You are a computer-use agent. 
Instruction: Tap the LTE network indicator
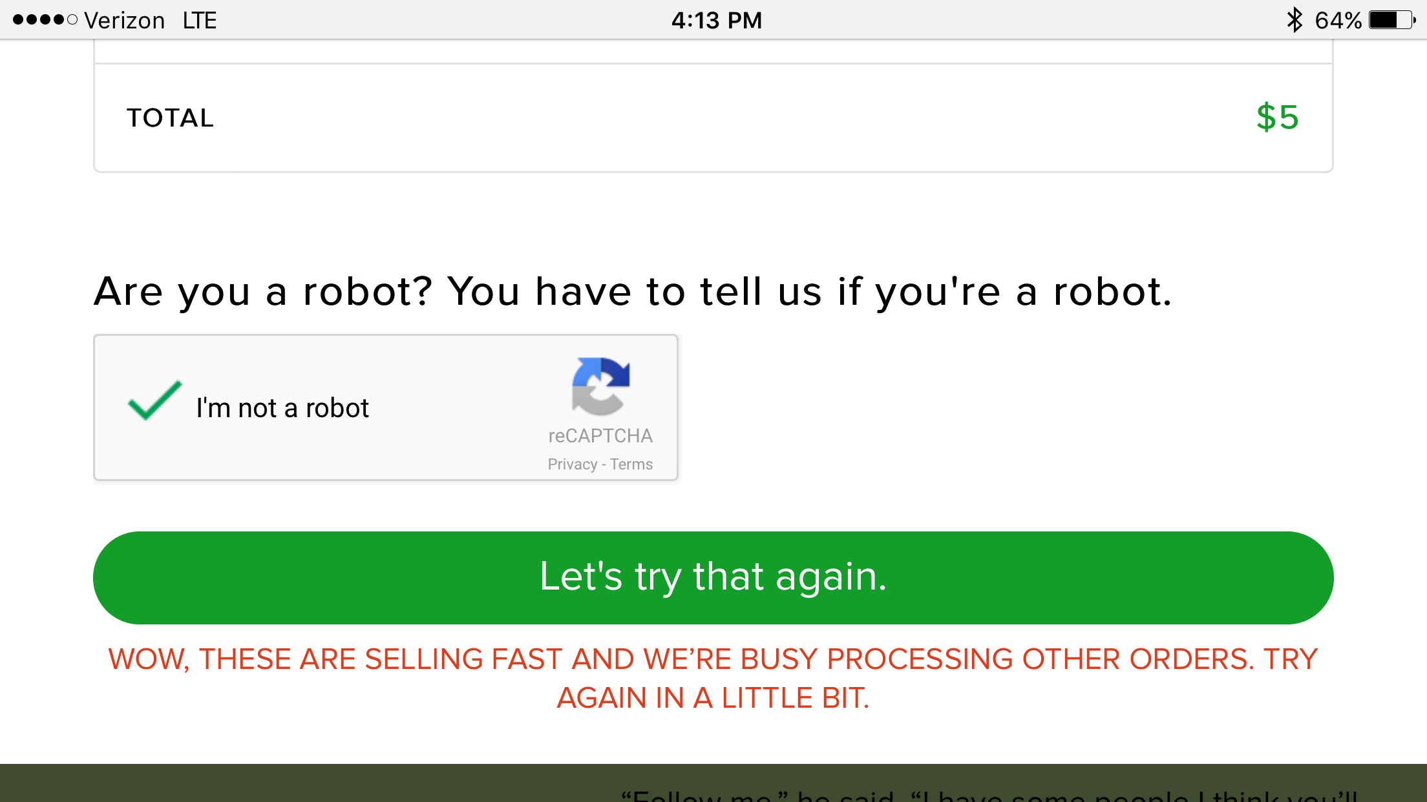pyautogui.click(x=199, y=21)
